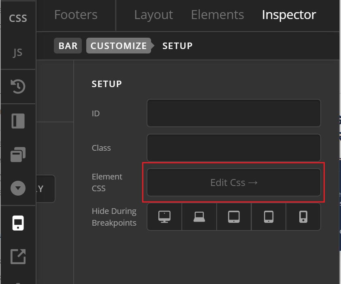Click the SETUP section heading
The width and height of the screenshot is (341, 284).
click(107, 84)
